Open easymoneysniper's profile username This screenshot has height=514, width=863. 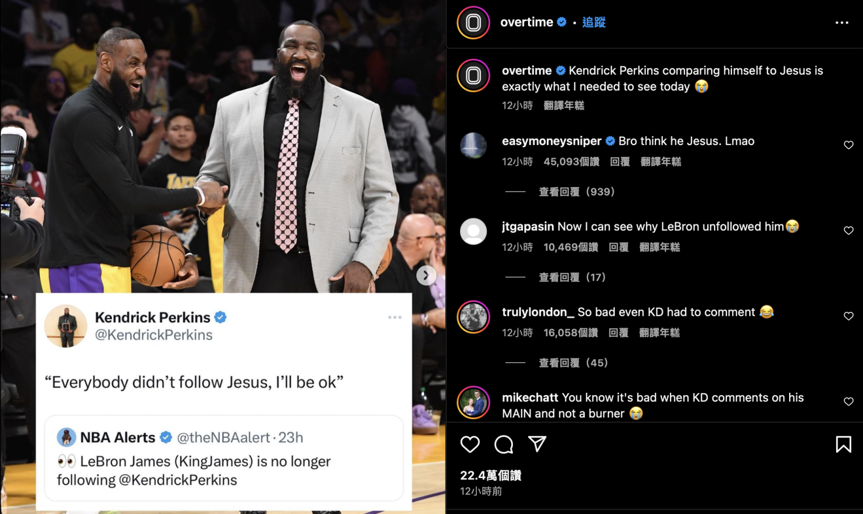[x=551, y=141]
